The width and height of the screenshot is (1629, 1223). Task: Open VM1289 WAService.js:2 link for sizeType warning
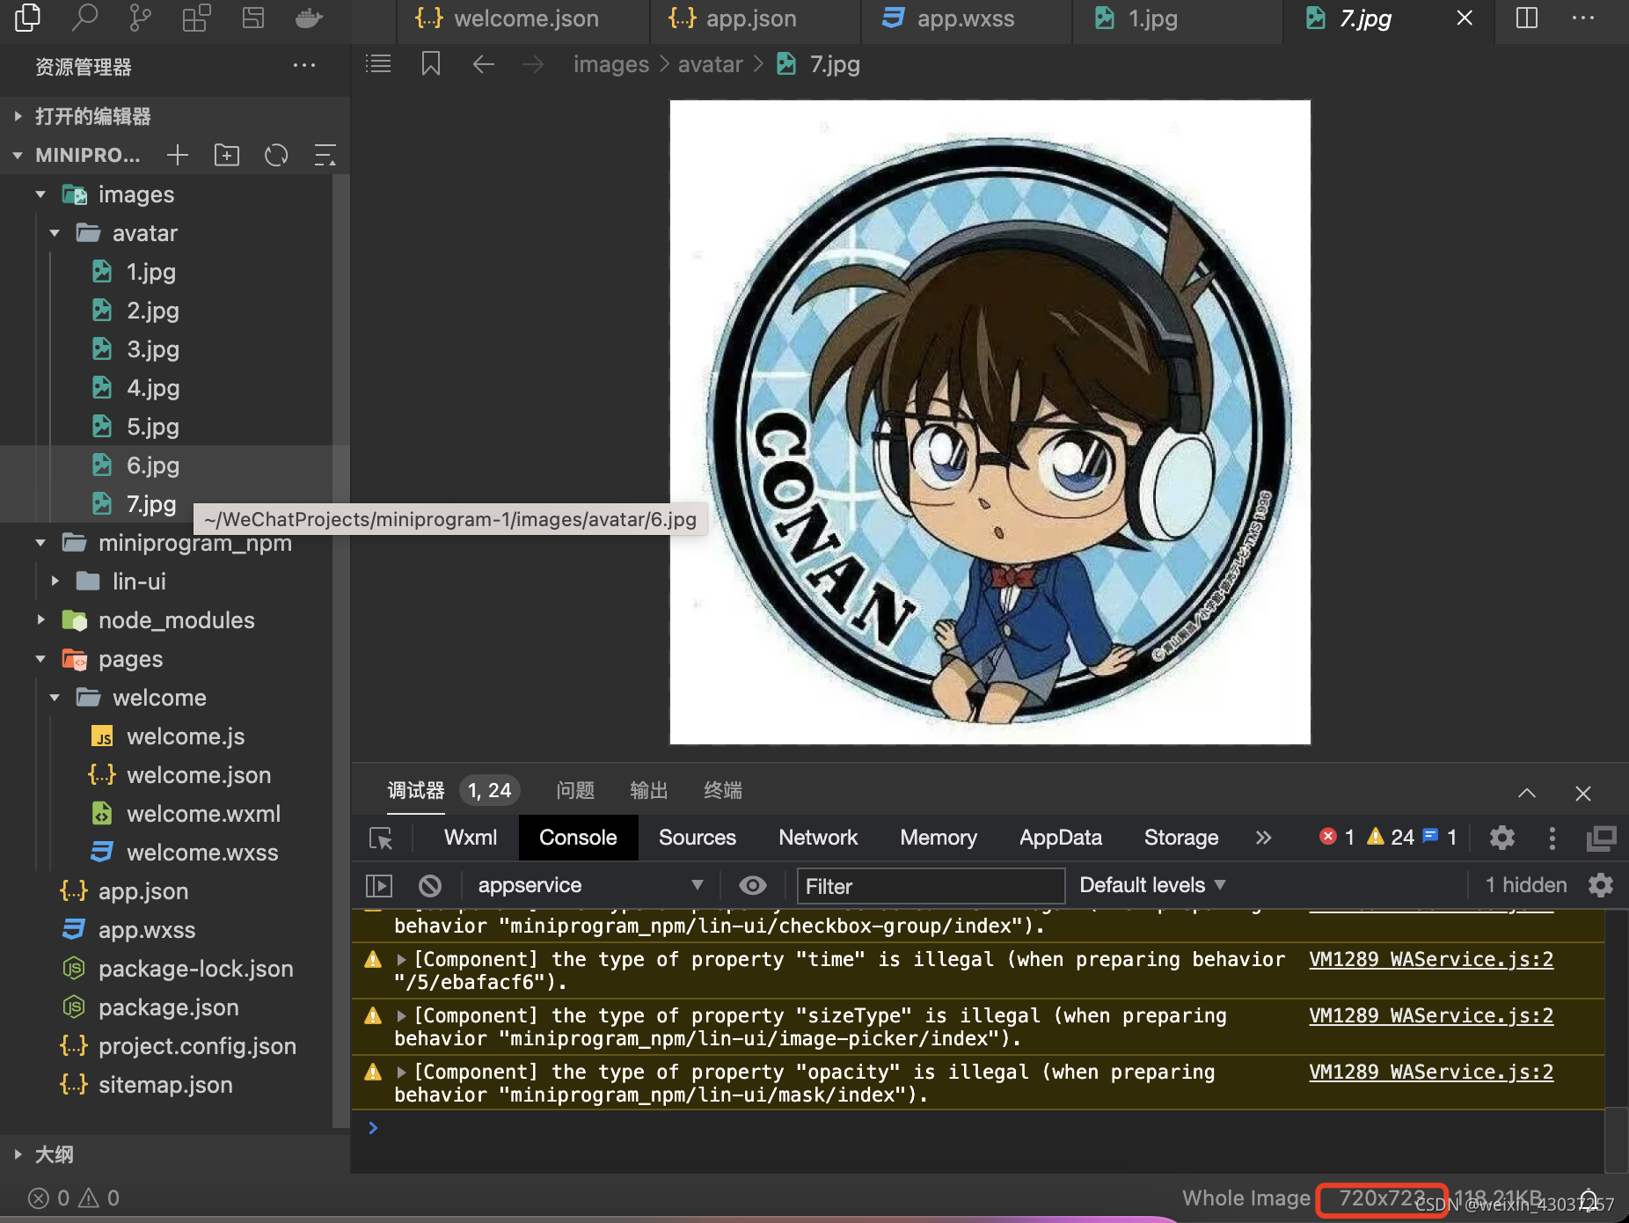pos(1431,1016)
